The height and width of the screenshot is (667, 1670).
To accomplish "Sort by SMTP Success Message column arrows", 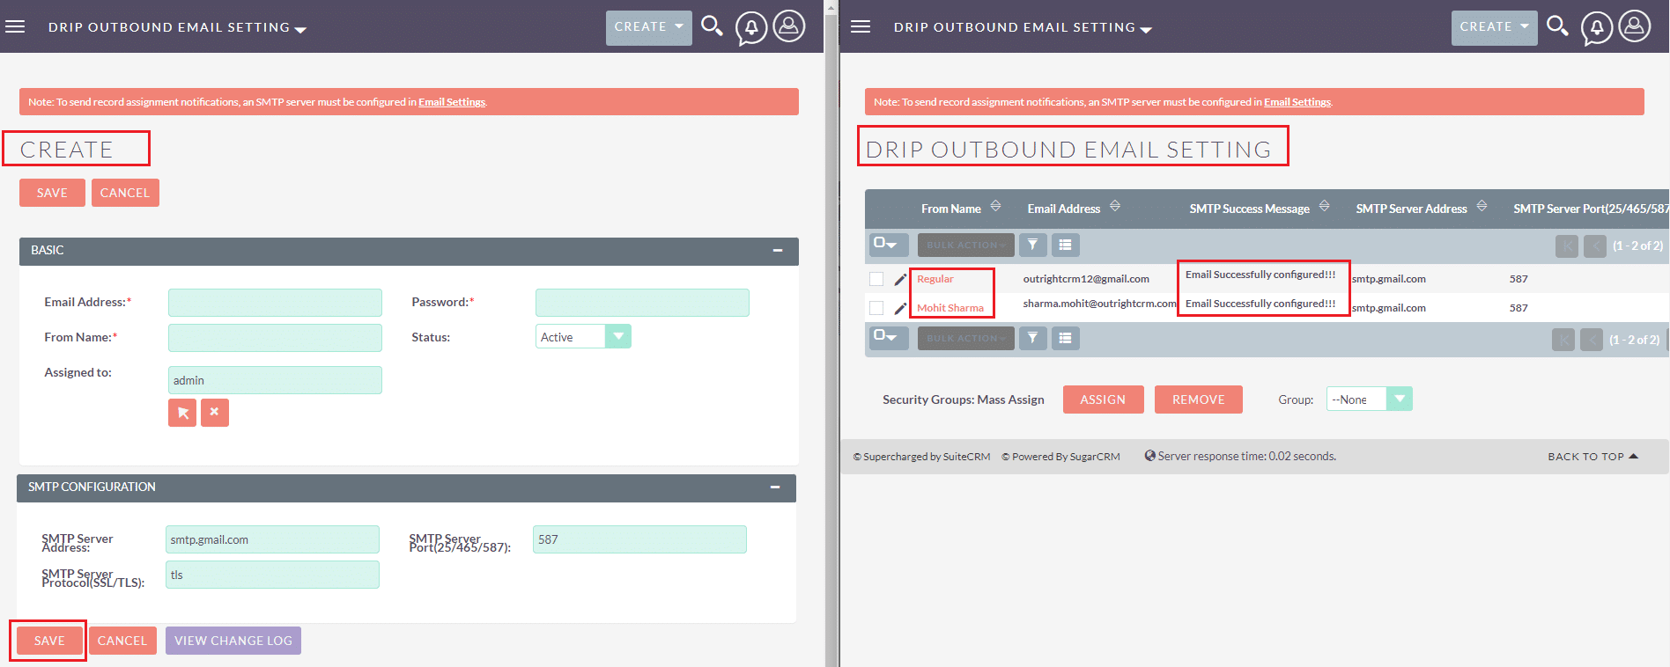I will point(1324,206).
